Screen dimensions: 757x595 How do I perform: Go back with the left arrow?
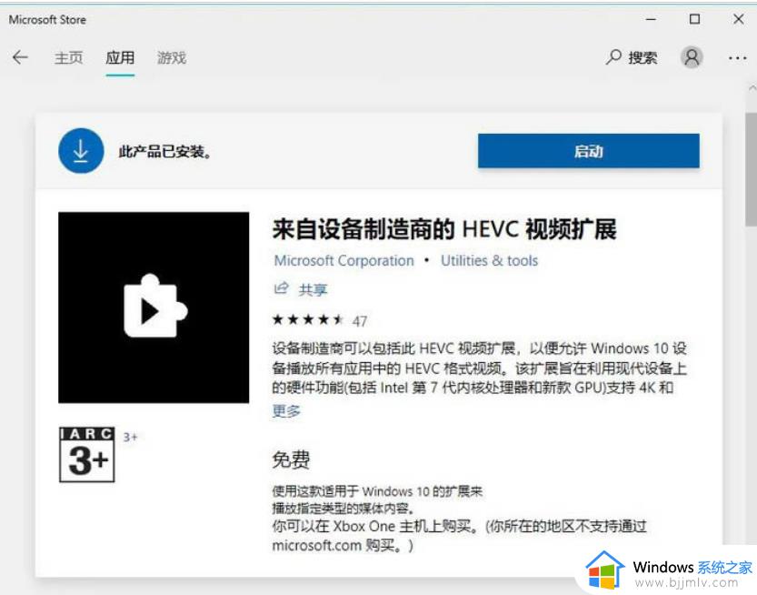20,57
